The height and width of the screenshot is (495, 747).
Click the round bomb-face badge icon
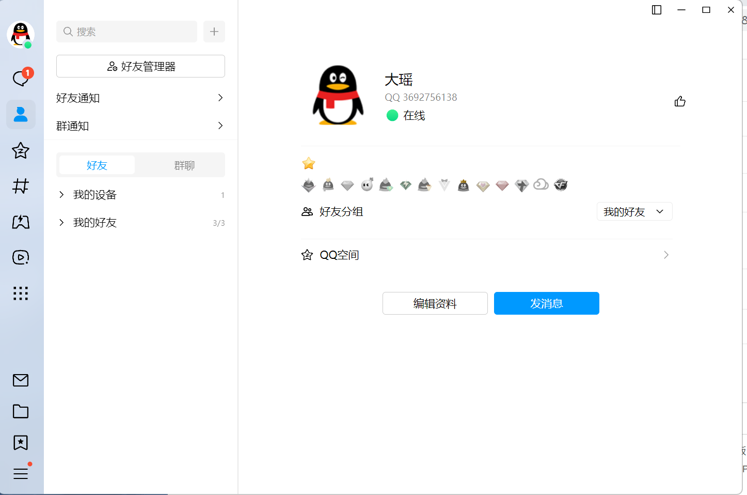[367, 184]
